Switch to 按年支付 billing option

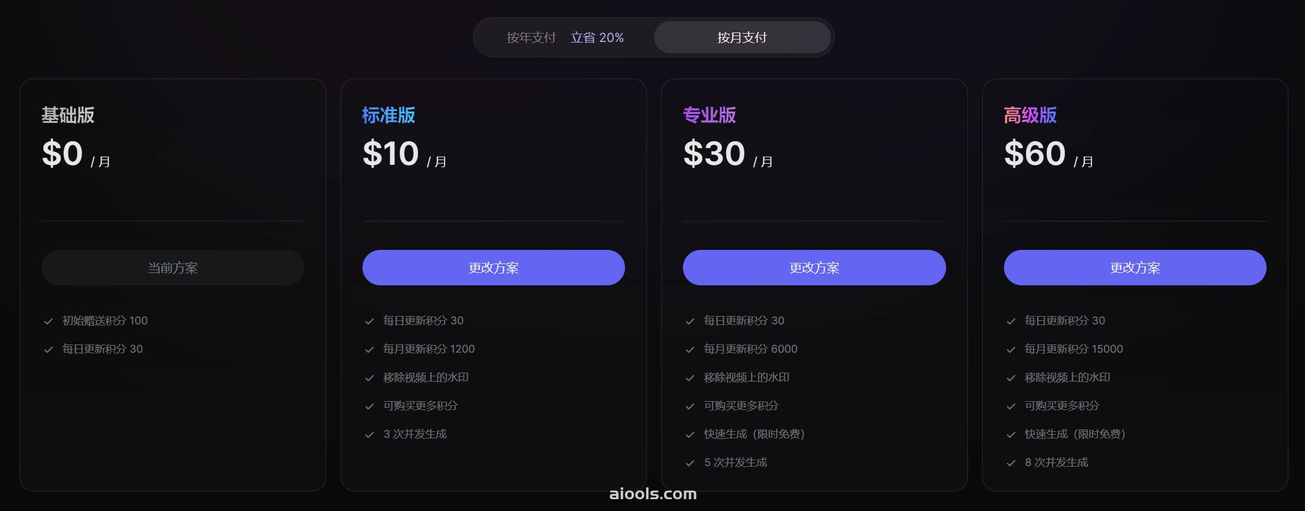531,38
